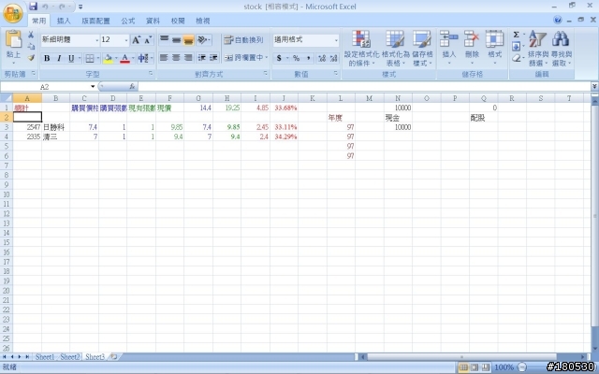Click in the formula bar

point(363,87)
